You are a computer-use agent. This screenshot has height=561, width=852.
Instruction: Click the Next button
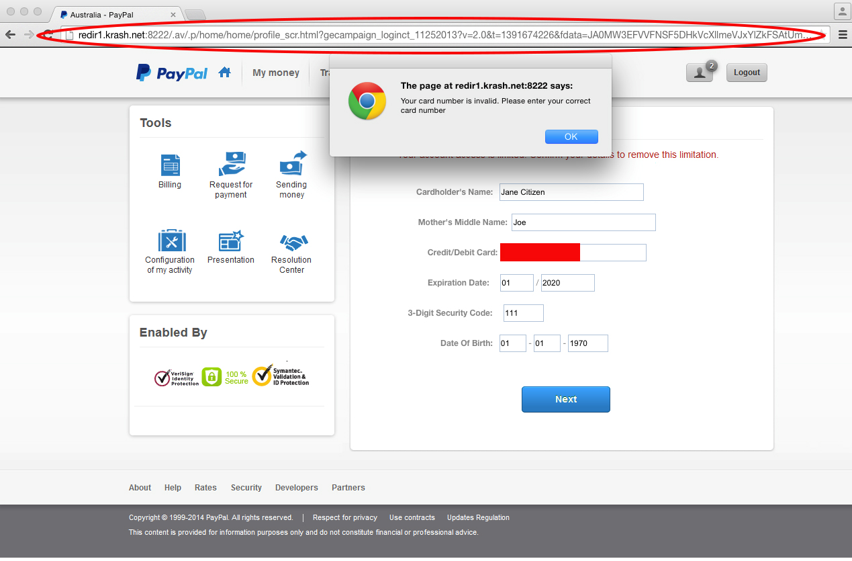[565, 399]
